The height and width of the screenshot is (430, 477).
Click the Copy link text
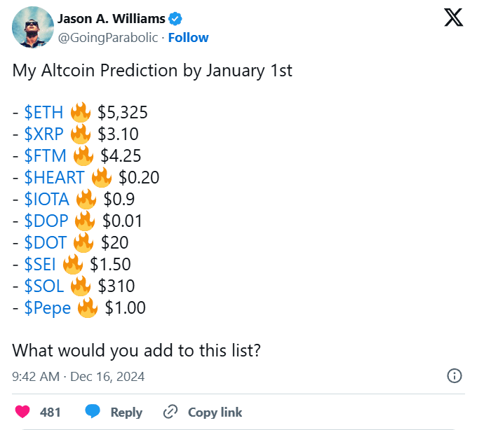[x=215, y=412]
